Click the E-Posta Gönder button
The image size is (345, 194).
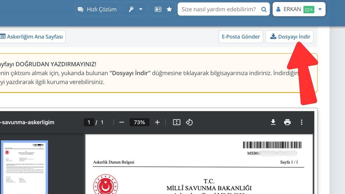click(241, 37)
